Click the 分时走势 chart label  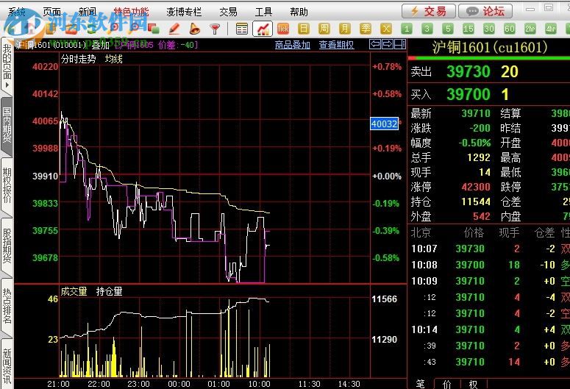(78, 59)
